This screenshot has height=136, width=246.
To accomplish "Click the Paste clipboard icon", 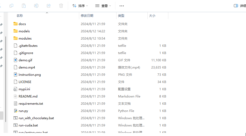I will point(24,6).
